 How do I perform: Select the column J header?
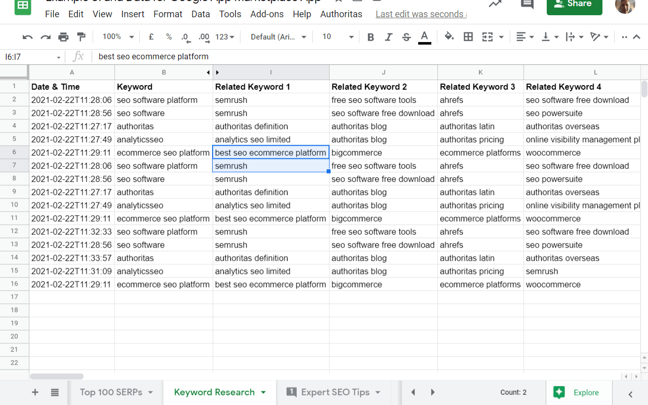click(383, 72)
